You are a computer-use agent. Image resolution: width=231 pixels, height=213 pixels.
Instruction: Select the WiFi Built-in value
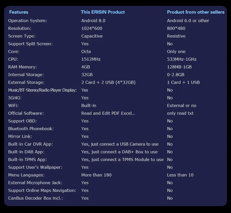click(89, 105)
